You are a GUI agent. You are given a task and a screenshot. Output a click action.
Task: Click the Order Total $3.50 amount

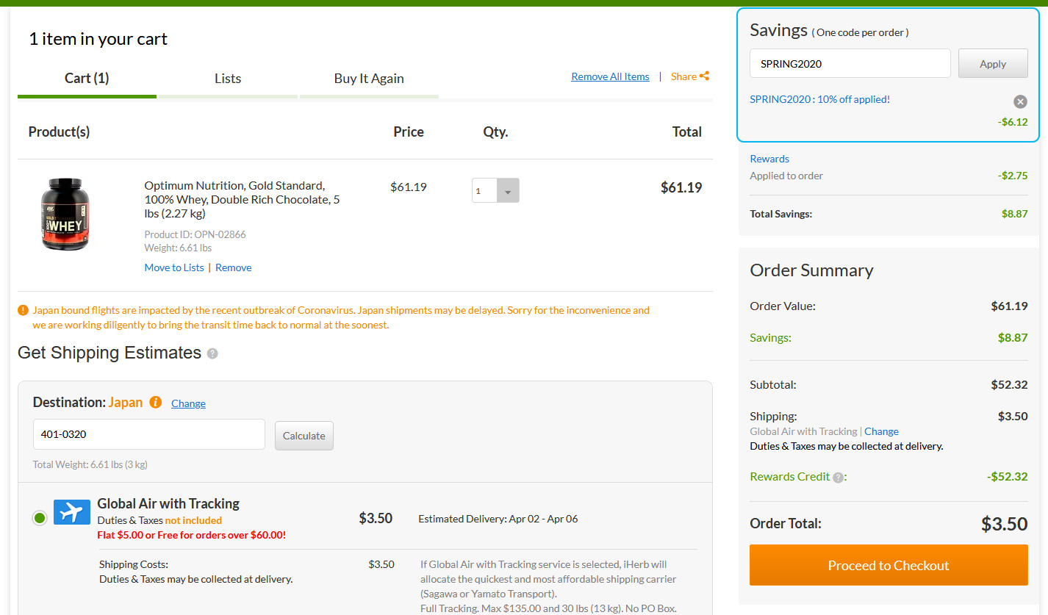point(1004,524)
